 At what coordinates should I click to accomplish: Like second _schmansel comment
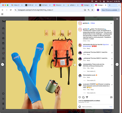[x=112, y=59]
